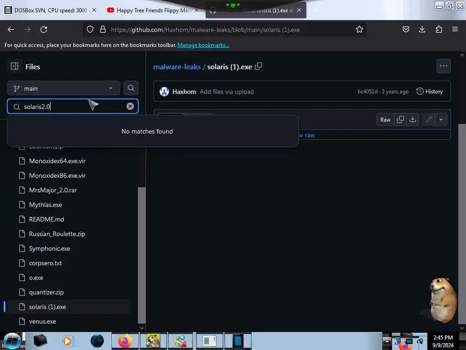Open the tracking protection shield icon
Screen dimensions: 466x350
[90, 30]
